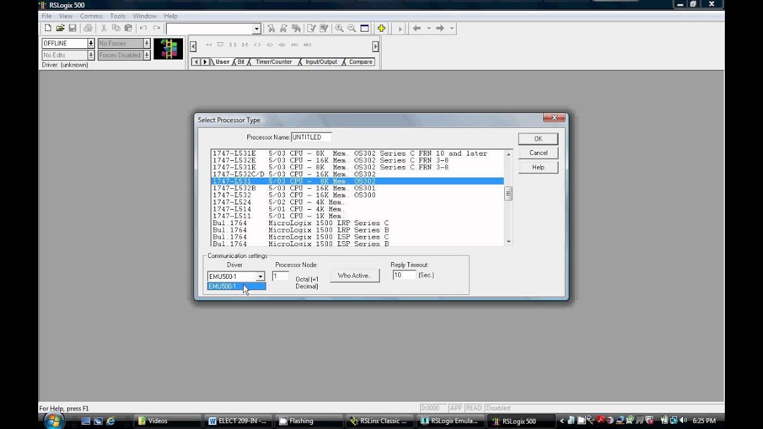This screenshot has height=429, width=763.
Task: Switch to the Input/Output instruction tab
Action: point(321,62)
